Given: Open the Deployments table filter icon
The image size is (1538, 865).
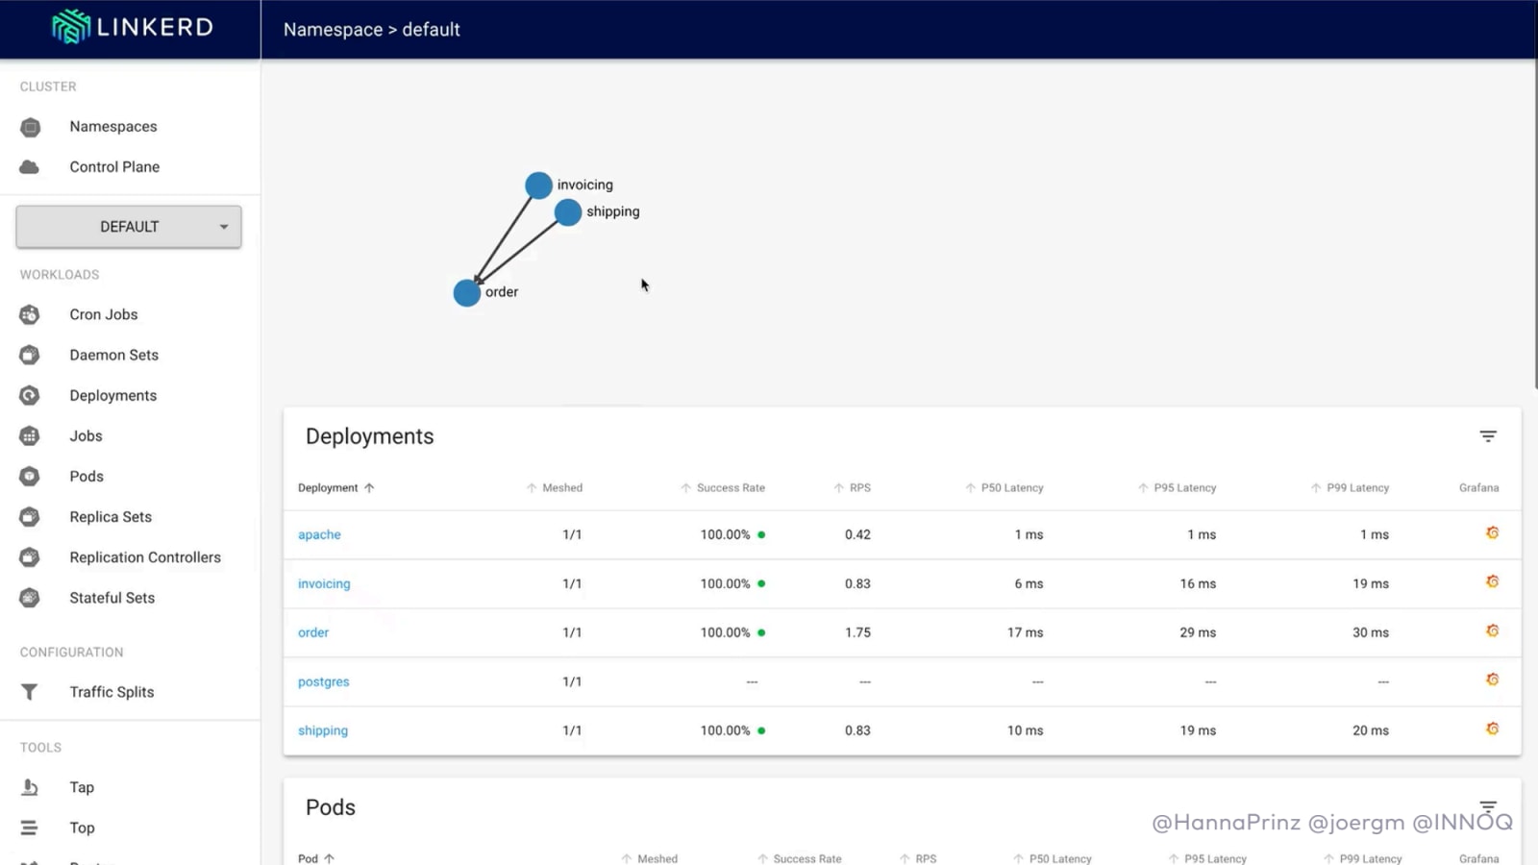Looking at the screenshot, I should [x=1488, y=436].
